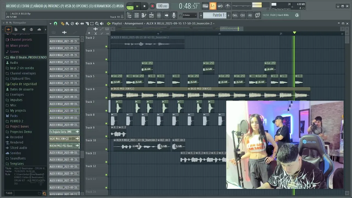Select the Slip tool in playlist toolbar
Screen dimensions: 352x198
tap(82, 24)
